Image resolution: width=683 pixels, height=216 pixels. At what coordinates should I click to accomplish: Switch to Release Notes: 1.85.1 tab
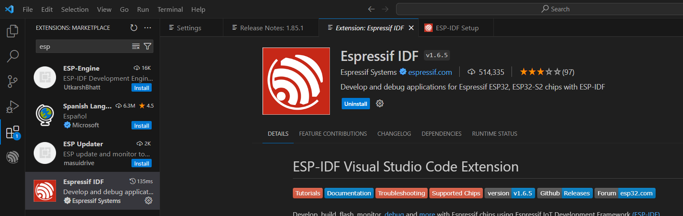[x=271, y=28]
